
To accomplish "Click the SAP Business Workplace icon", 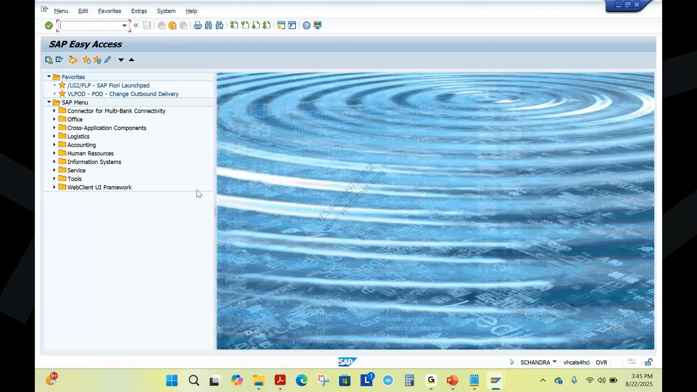I will coord(73,60).
